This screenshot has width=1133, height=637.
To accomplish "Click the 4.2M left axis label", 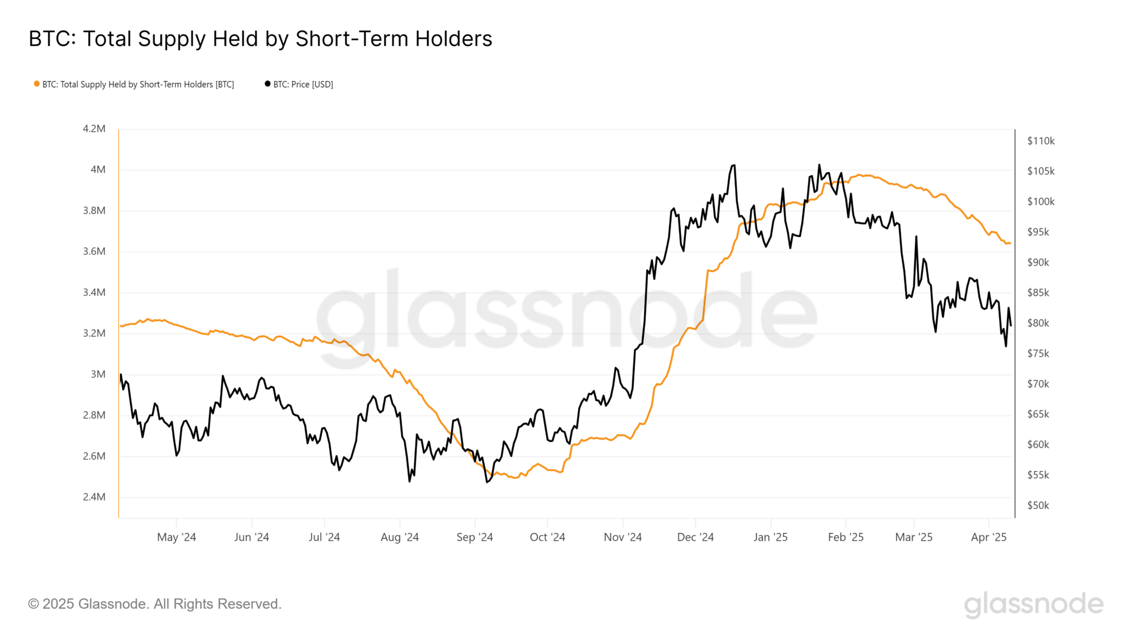I will tap(94, 129).
